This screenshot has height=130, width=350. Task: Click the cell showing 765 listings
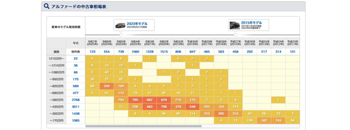[x=135, y=100]
